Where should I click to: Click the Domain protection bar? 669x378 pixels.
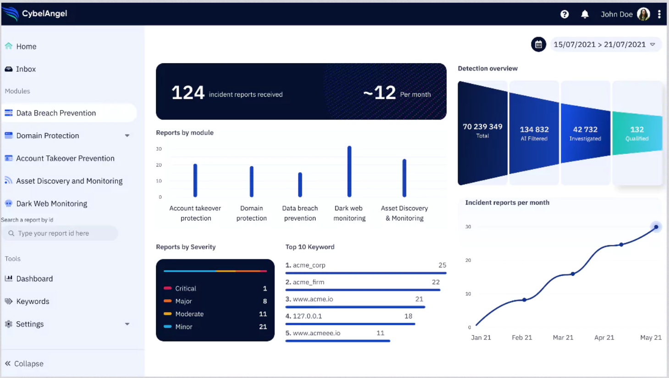point(251,181)
